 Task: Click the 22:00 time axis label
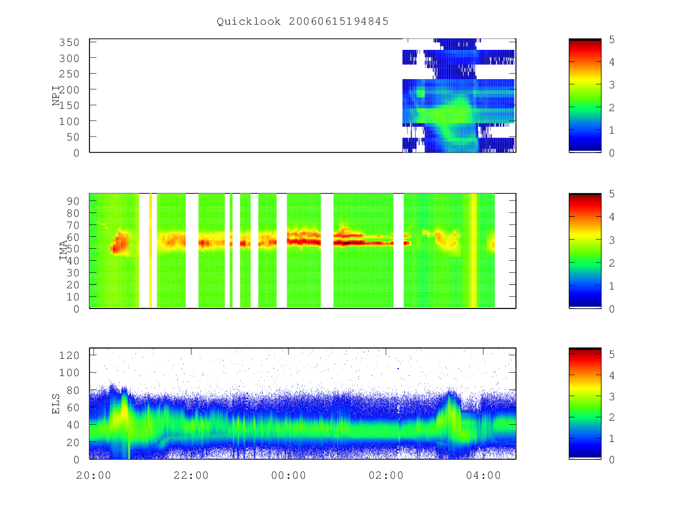(191, 475)
